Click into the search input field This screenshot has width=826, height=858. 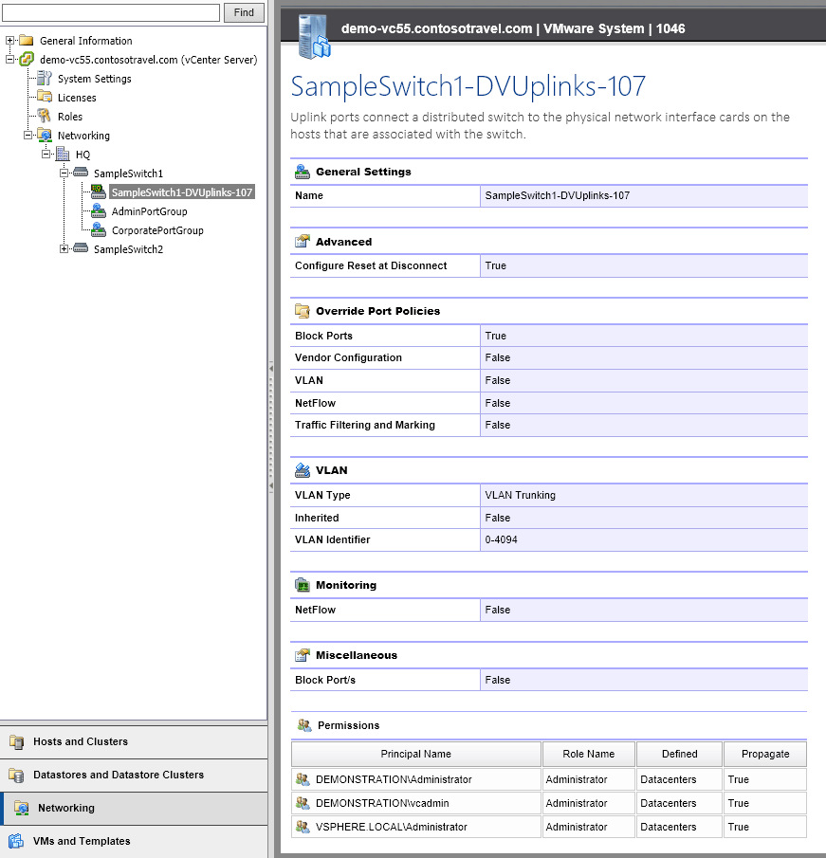coord(111,12)
